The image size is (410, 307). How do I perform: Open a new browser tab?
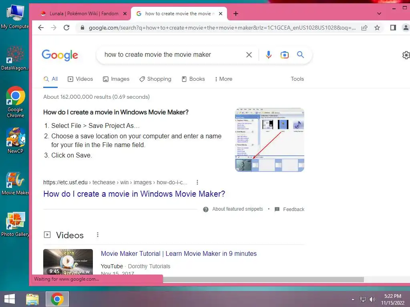(235, 14)
